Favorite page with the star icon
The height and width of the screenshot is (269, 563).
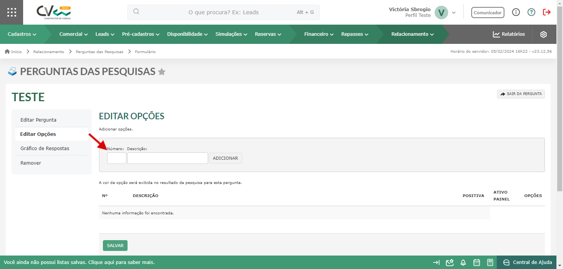(x=162, y=72)
